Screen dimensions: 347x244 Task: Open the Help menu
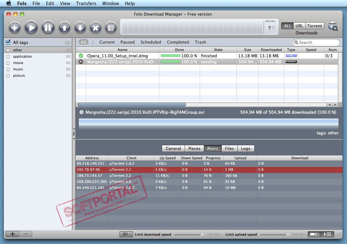click(x=130, y=3)
